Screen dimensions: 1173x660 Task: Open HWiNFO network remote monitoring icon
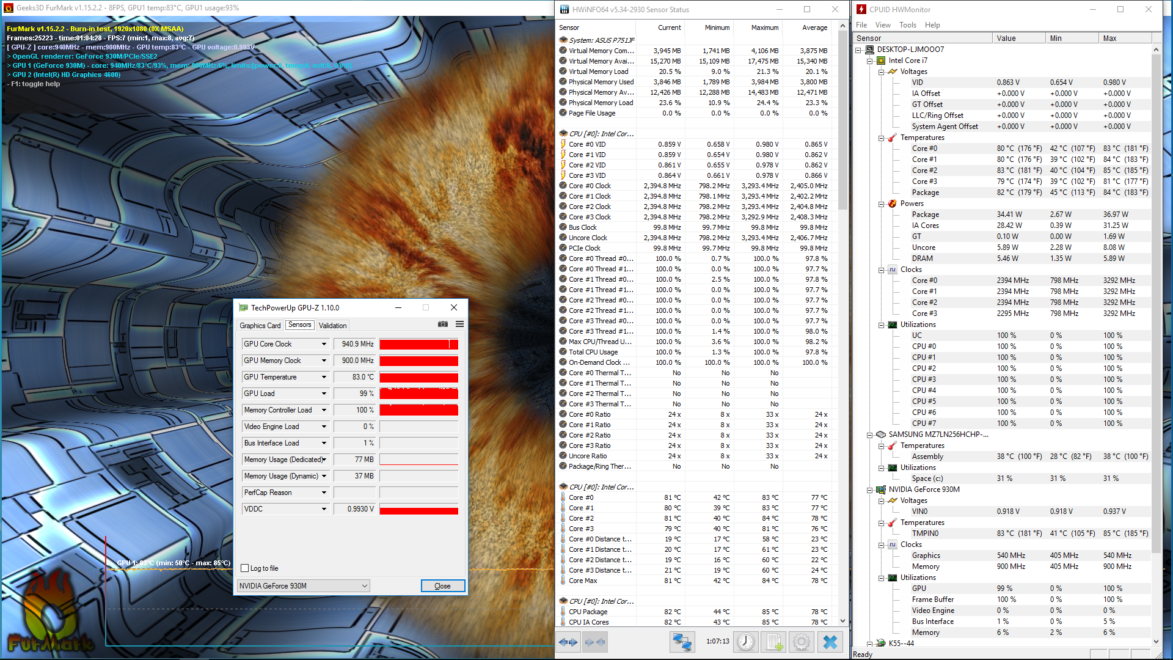pyautogui.click(x=682, y=642)
